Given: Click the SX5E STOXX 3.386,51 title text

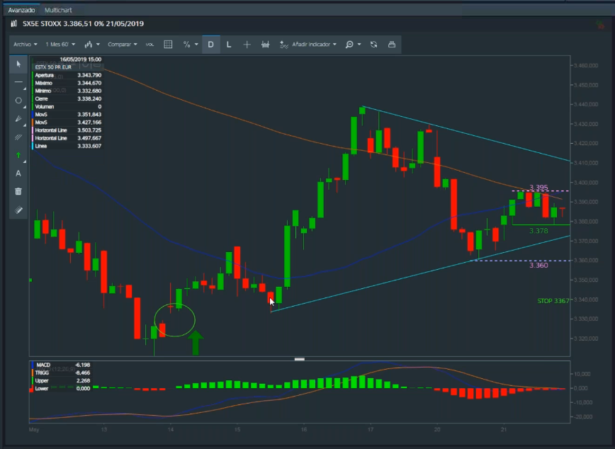Looking at the screenshot, I should click(83, 23).
